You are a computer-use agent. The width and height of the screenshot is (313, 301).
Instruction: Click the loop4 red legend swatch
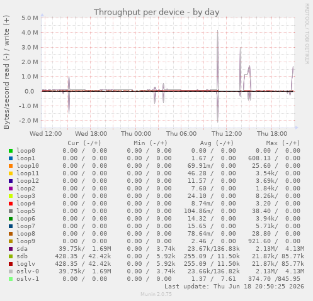point(11,204)
